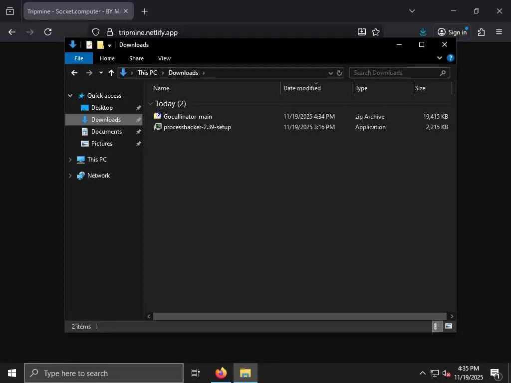Open the Firefox hamburger application menu

499,32
